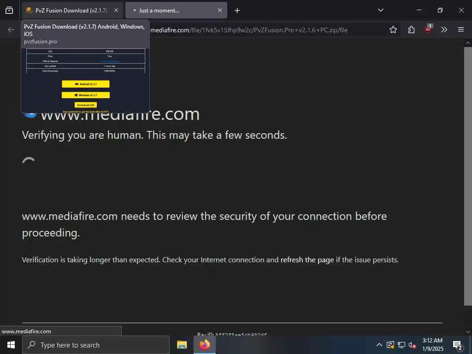Click the 'Verifying you are human' text
The image size is (472, 354).
coord(154,135)
